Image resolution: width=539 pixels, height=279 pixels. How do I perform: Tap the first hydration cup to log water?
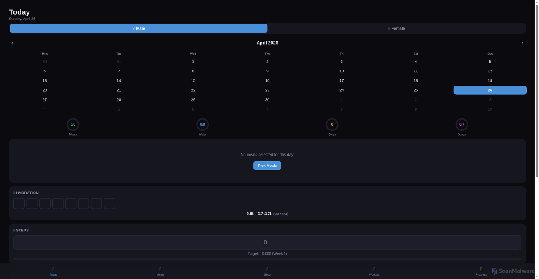19,203
